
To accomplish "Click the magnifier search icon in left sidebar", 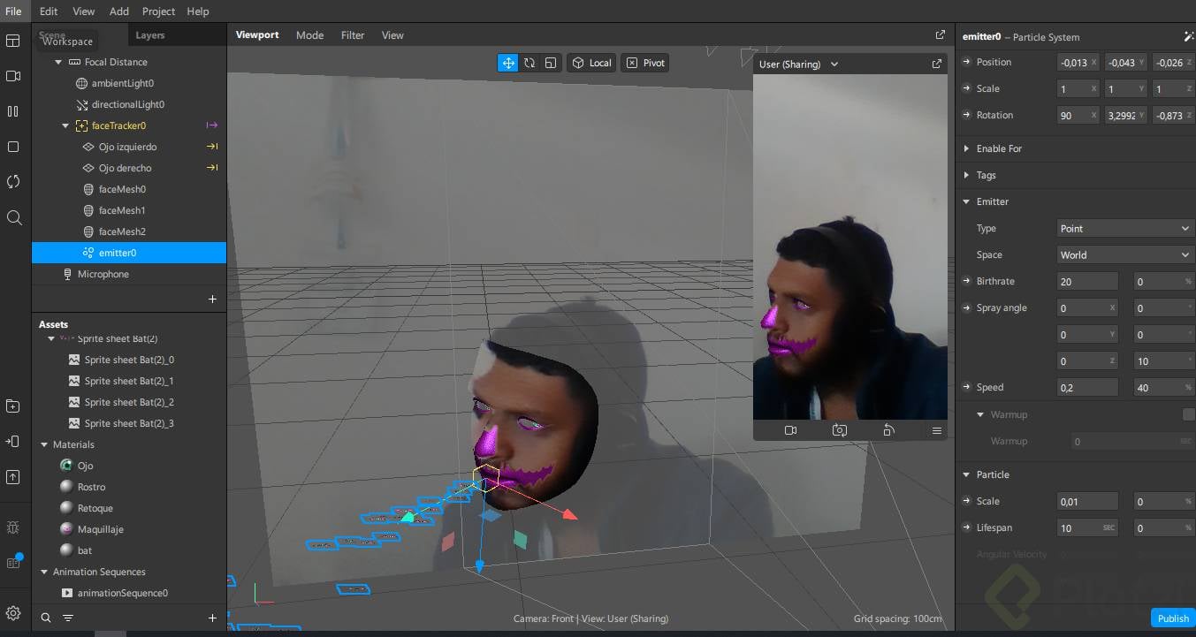I will [13, 217].
